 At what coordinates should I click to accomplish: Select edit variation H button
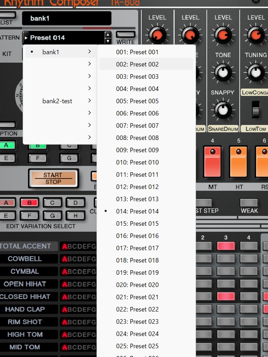point(76,215)
